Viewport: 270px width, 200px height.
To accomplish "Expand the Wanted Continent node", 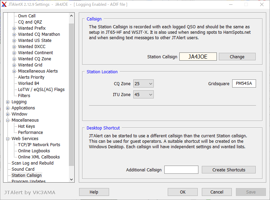I will tap(14, 53).
